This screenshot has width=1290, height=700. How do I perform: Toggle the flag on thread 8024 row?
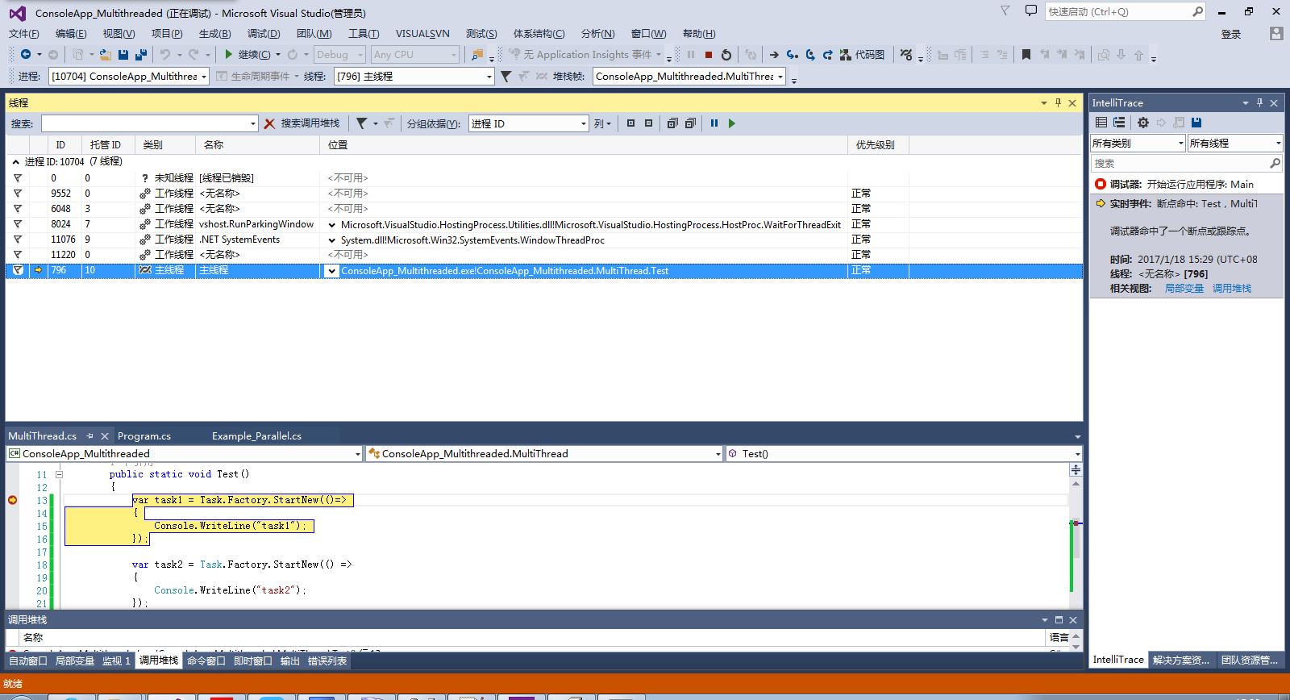[x=17, y=224]
